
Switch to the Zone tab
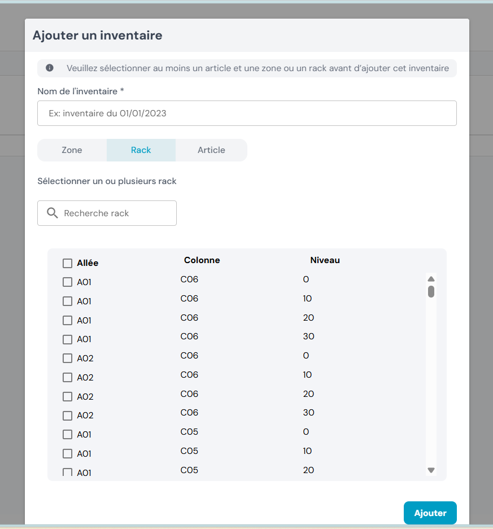tap(72, 150)
